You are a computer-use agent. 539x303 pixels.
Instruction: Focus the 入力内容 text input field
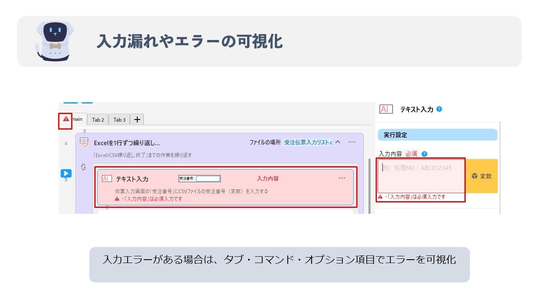(x=421, y=176)
